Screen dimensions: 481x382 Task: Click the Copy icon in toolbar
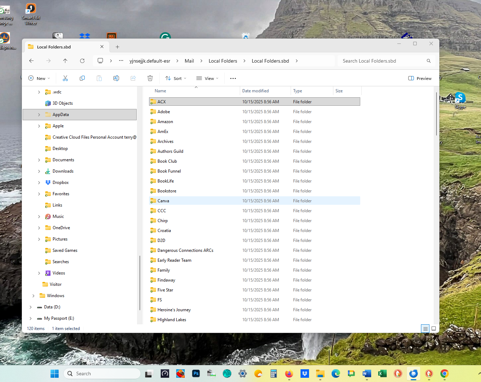point(82,78)
